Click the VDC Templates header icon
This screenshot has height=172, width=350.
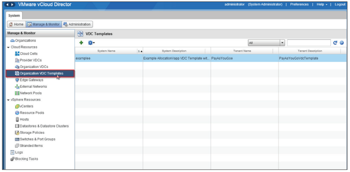tap(80, 34)
